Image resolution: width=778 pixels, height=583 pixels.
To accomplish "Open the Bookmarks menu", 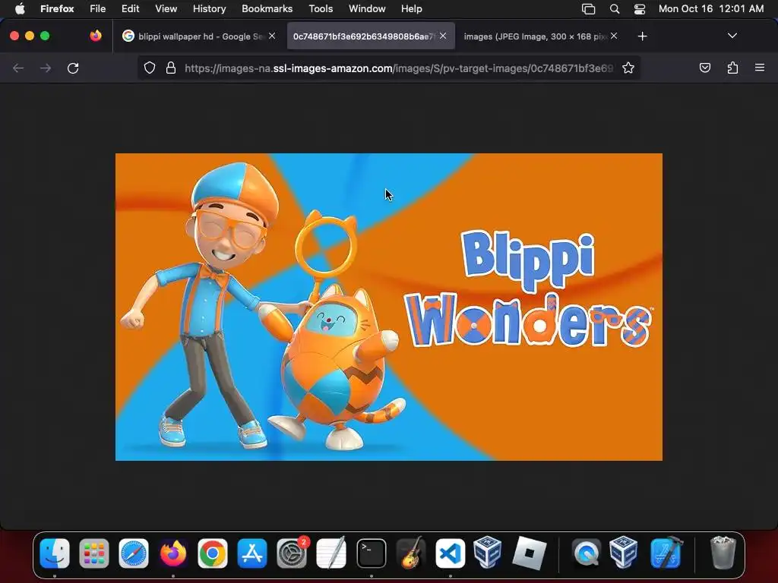I will point(267,9).
